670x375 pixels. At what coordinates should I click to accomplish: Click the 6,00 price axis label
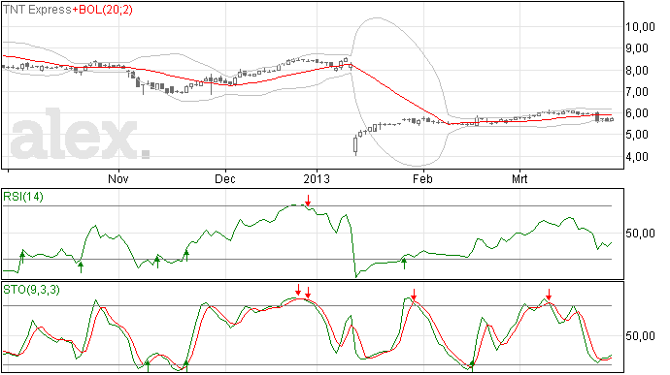tap(637, 113)
